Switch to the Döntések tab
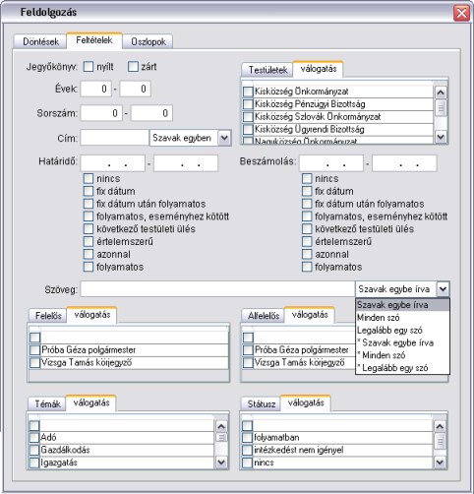Image resolution: width=474 pixels, height=494 pixels. pyautogui.click(x=40, y=41)
